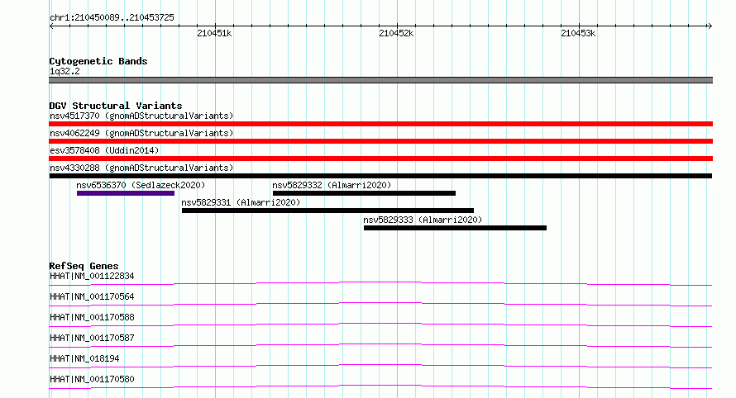Click the gray 1q32.2 cytogenetic band bar
The image size is (736, 398).
pos(380,80)
